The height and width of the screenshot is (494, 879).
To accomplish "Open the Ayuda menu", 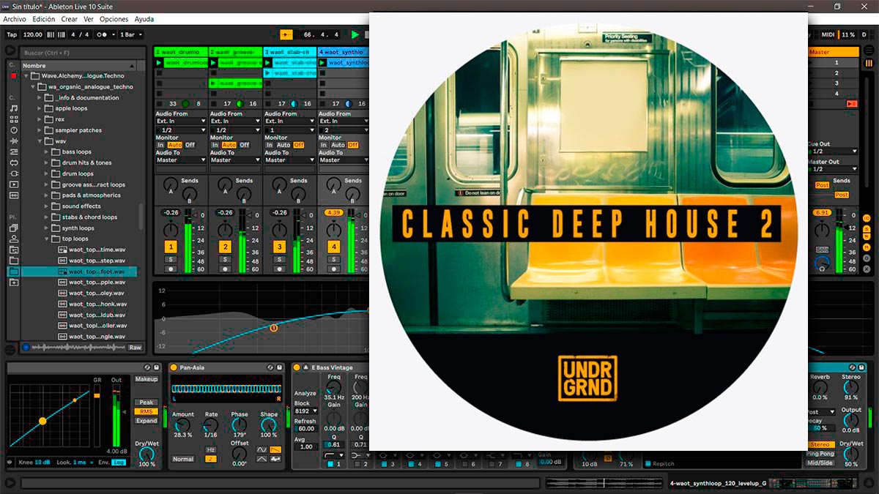I will tap(144, 19).
